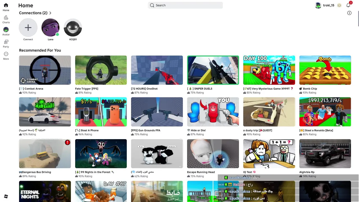359x202 pixels.
Task: Expand the Connections (2) chevron
Action: click(50, 13)
